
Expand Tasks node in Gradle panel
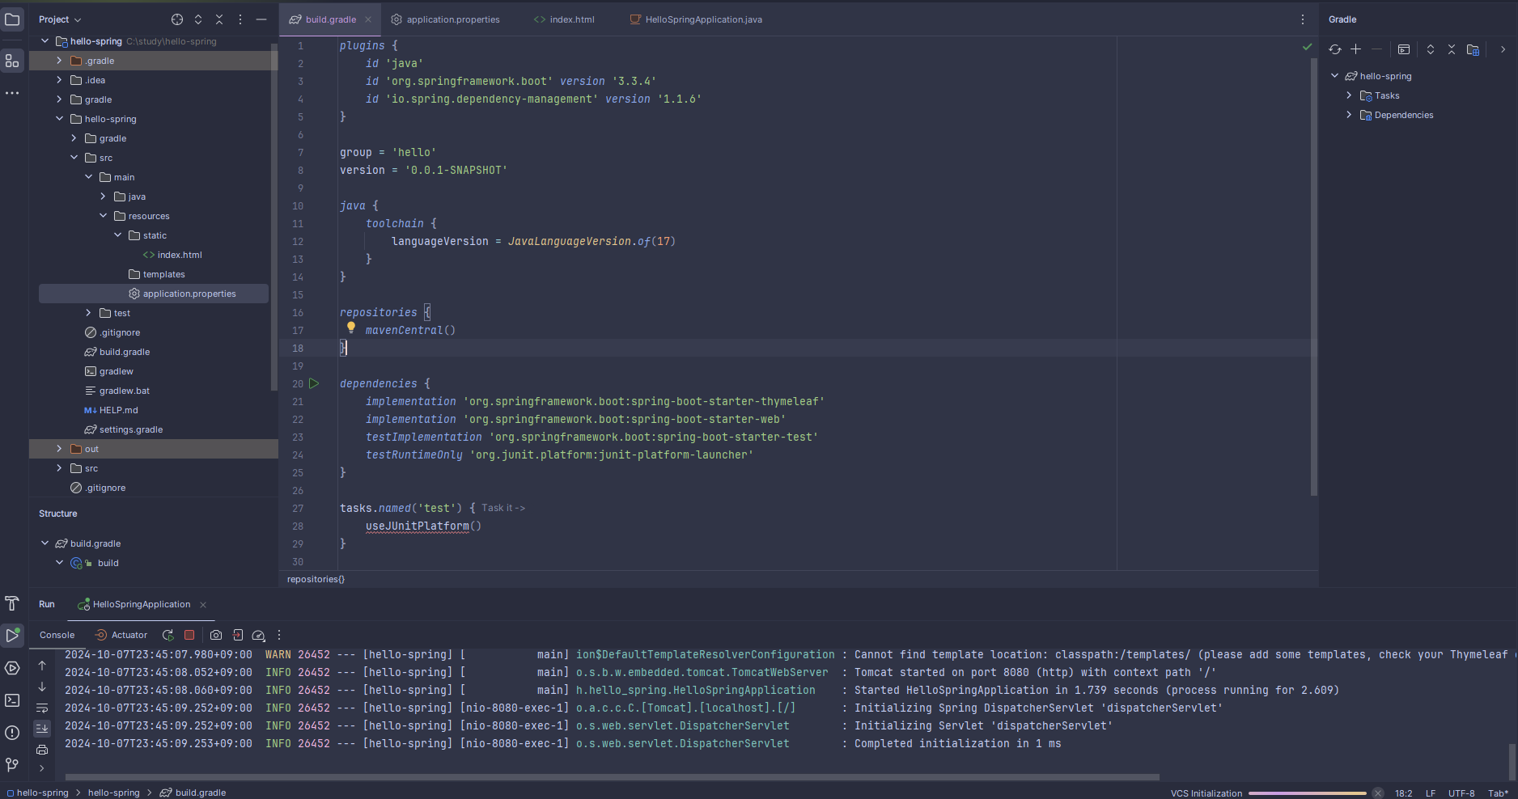click(1349, 95)
